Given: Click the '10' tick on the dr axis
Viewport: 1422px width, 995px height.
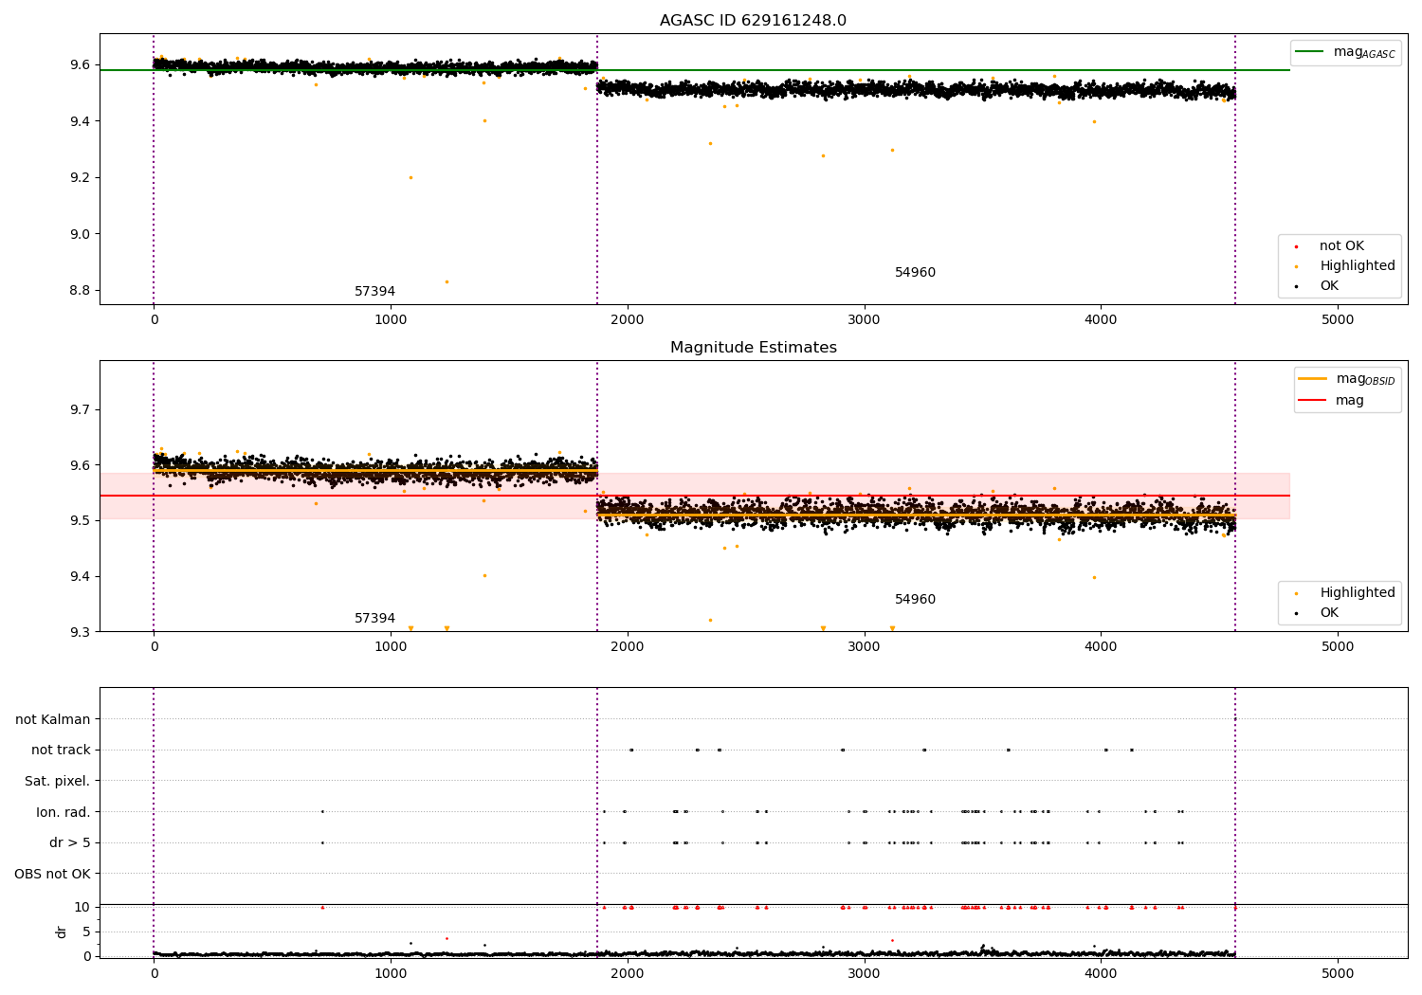Looking at the screenshot, I should 82,907.
